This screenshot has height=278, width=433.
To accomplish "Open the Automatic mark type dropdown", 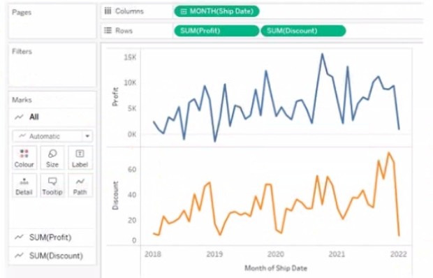I will pyautogui.click(x=52, y=136).
